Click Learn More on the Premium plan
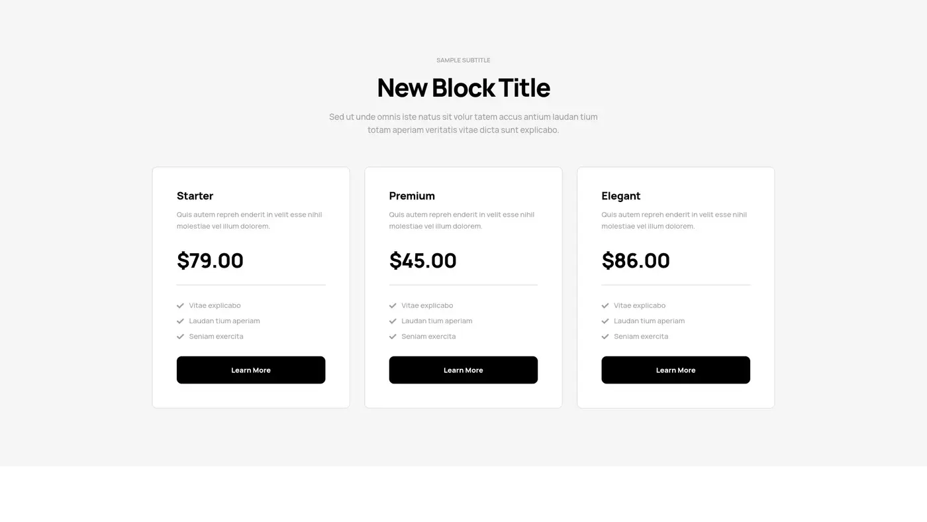 (463, 370)
